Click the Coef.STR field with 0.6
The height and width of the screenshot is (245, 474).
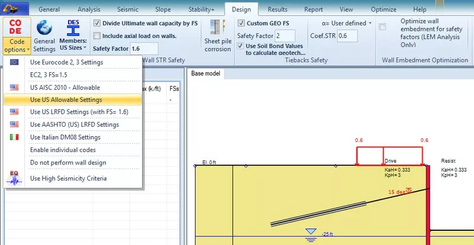(347, 36)
